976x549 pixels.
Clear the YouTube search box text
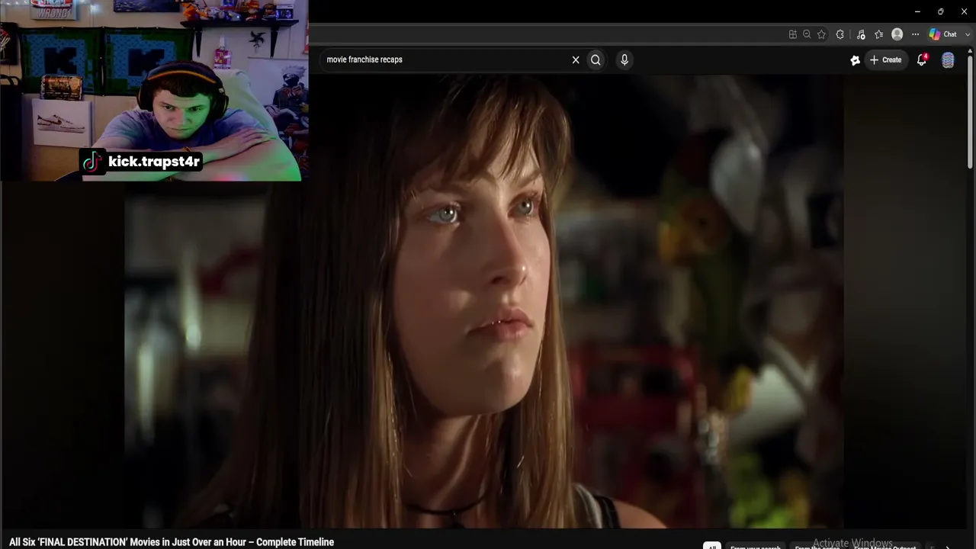[576, 59]
